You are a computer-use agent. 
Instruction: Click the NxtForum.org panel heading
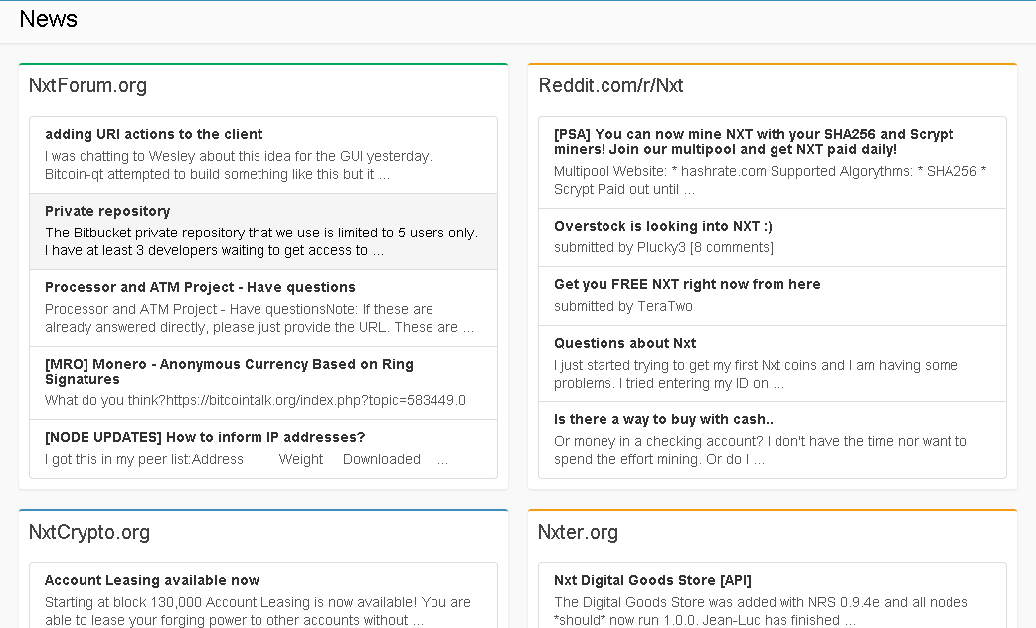point(87,85)
